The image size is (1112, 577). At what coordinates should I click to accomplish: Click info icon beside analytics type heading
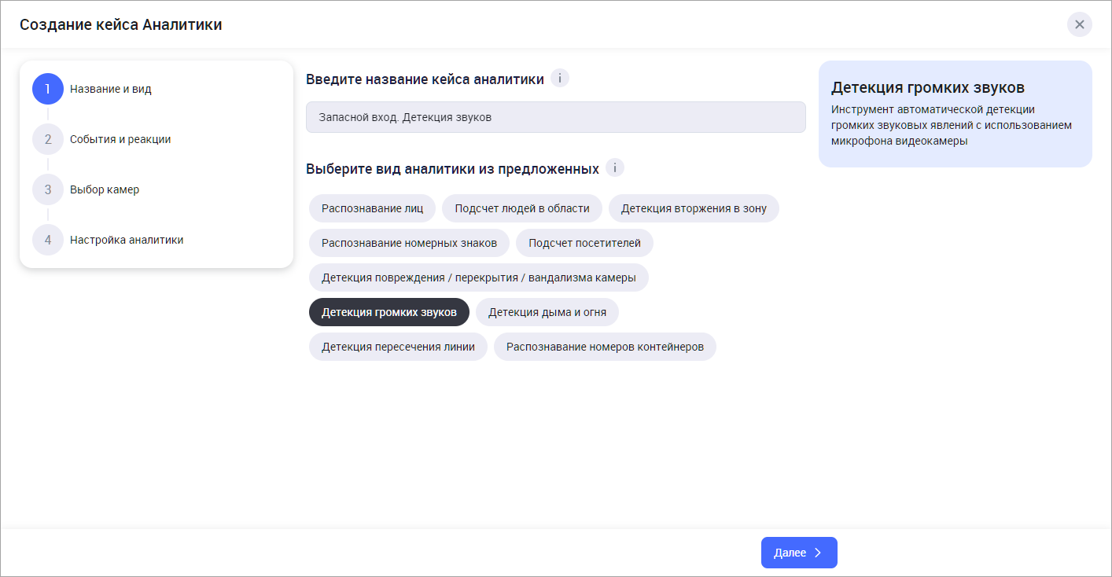[x=614, y=168]
